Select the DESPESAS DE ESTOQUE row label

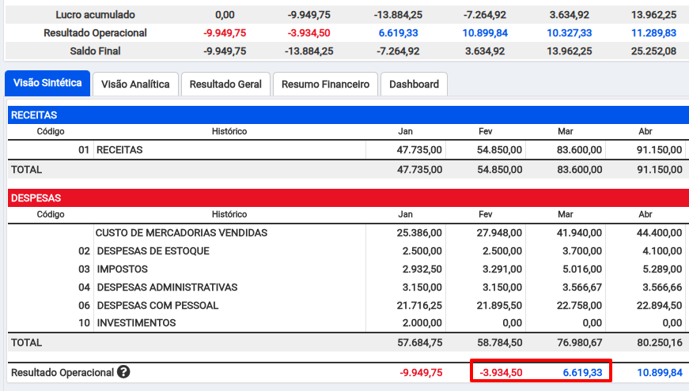[x=153, y=251]
